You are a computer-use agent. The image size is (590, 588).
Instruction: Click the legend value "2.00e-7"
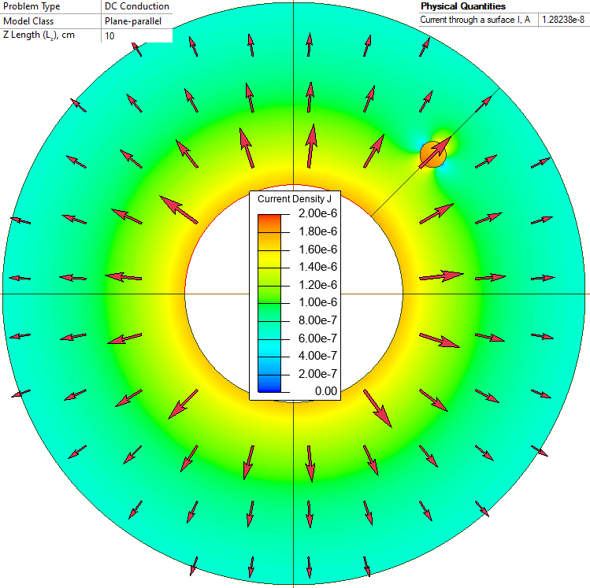click(317, 374)
